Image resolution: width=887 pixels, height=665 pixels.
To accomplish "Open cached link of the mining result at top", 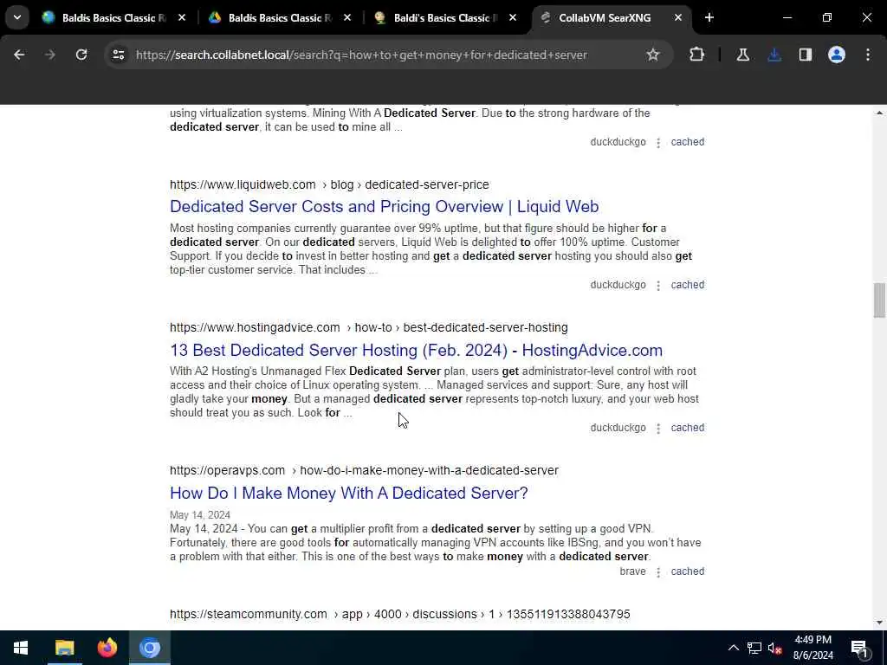I will [687, 142].
